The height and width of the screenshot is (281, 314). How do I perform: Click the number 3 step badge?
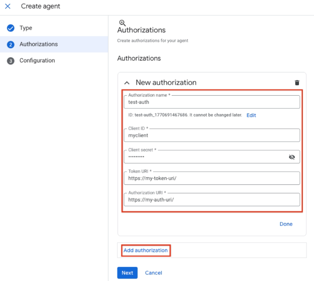pyautogui.click(x=10, y=61)
